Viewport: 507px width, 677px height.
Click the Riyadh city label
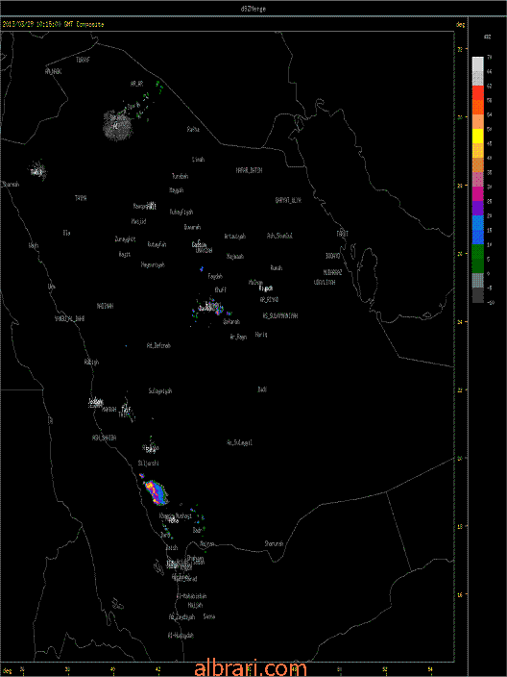coord(266,288)
